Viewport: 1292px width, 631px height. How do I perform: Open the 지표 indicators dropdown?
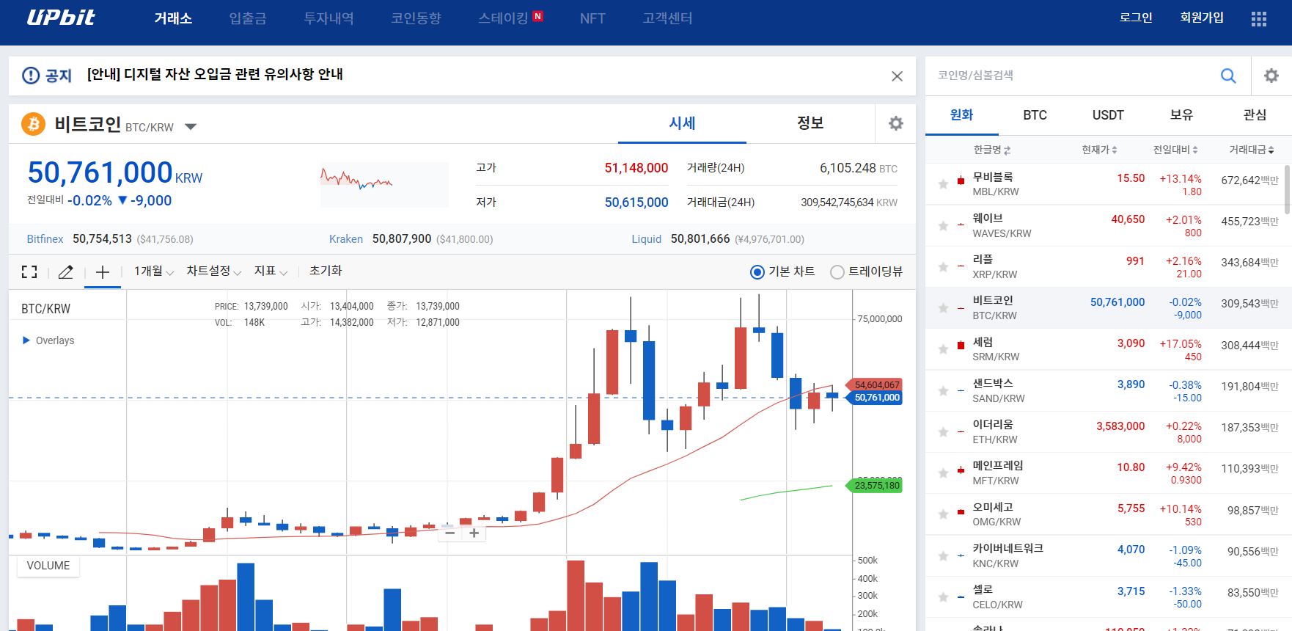click(x=271, y=271)
